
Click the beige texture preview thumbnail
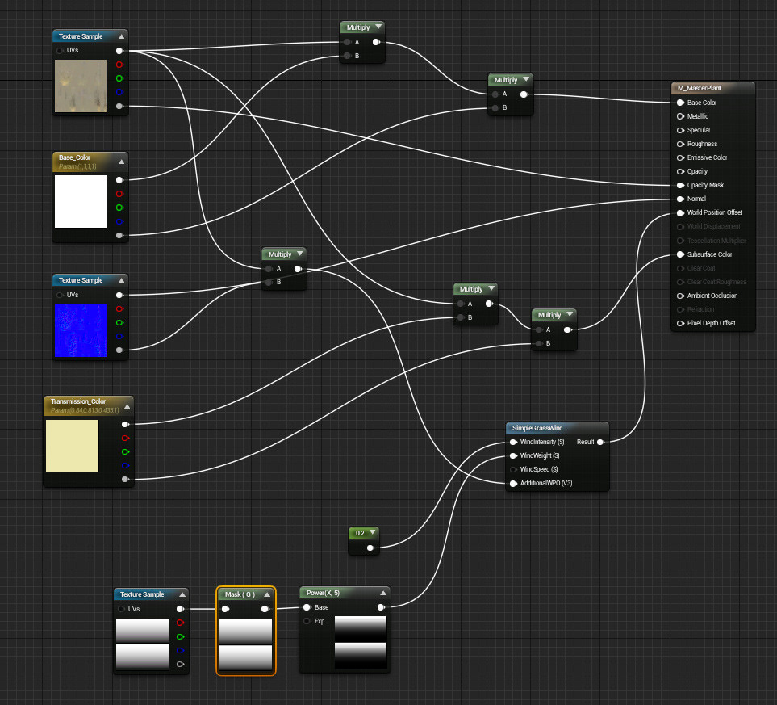click(x=81, y=86)
